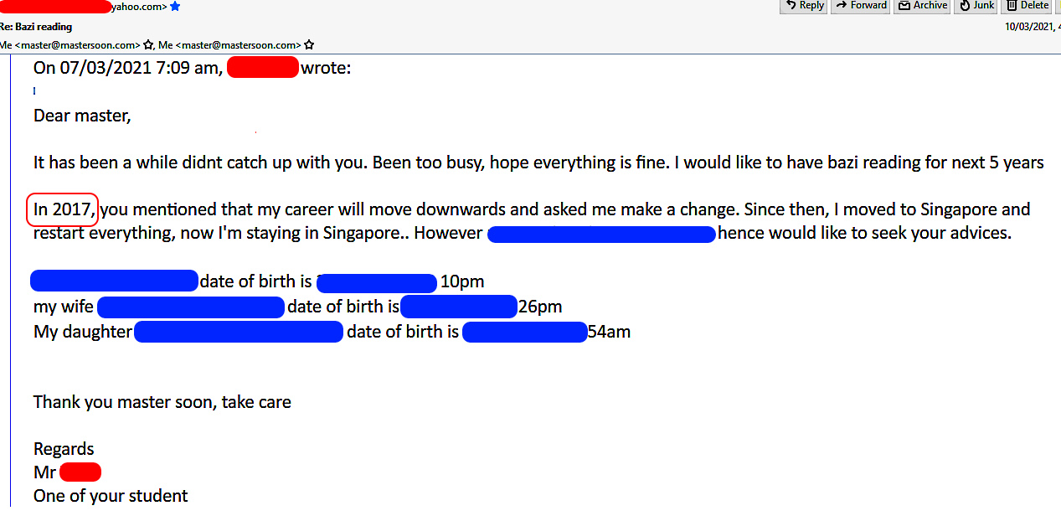Star the first master@mastersoon.com recipient
This screenshot has width=1061, height=516.
(148, 45)
